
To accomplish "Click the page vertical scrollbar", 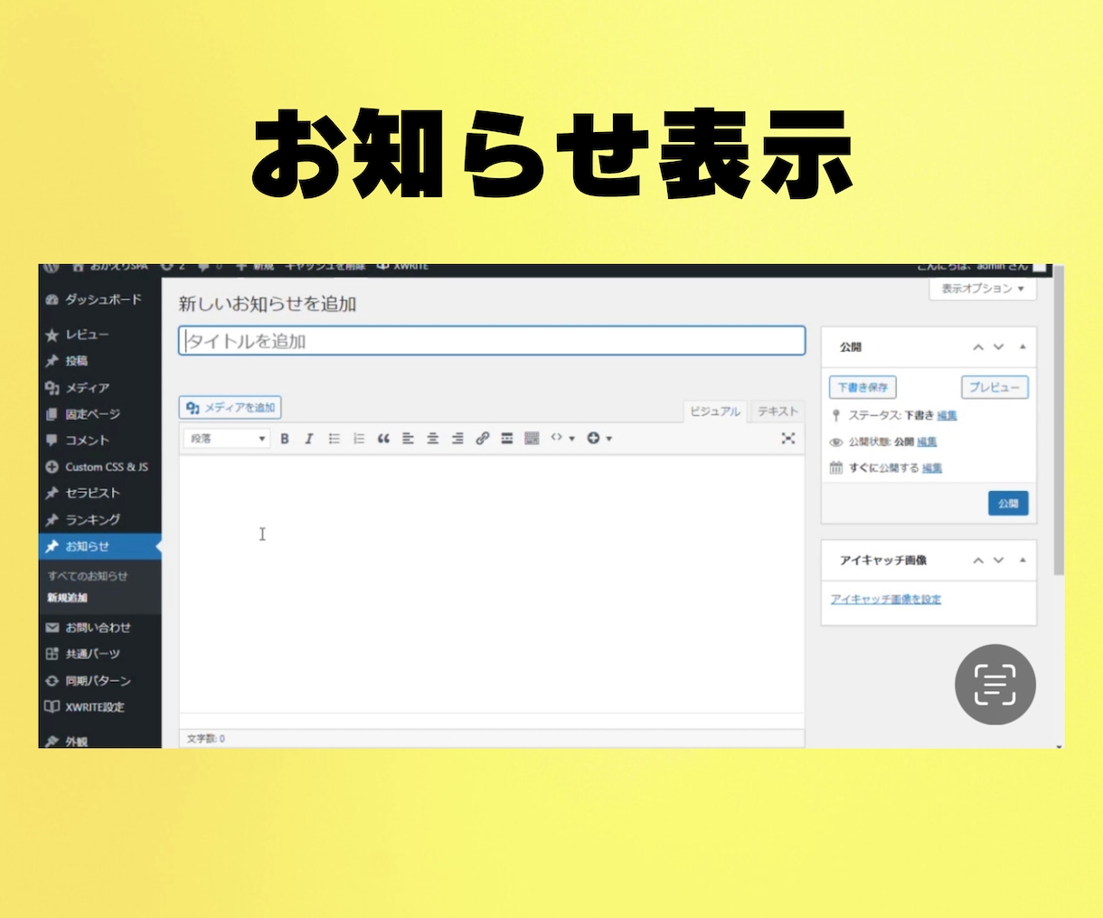I will (1059, 421).
